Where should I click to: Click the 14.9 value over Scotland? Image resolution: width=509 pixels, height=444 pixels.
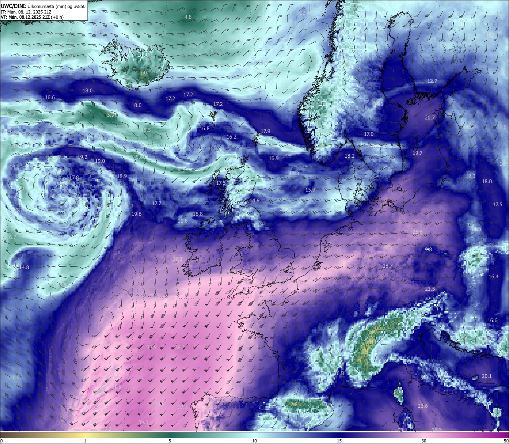254,201
